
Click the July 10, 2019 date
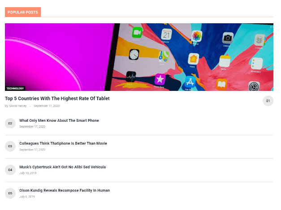point(27,173)
